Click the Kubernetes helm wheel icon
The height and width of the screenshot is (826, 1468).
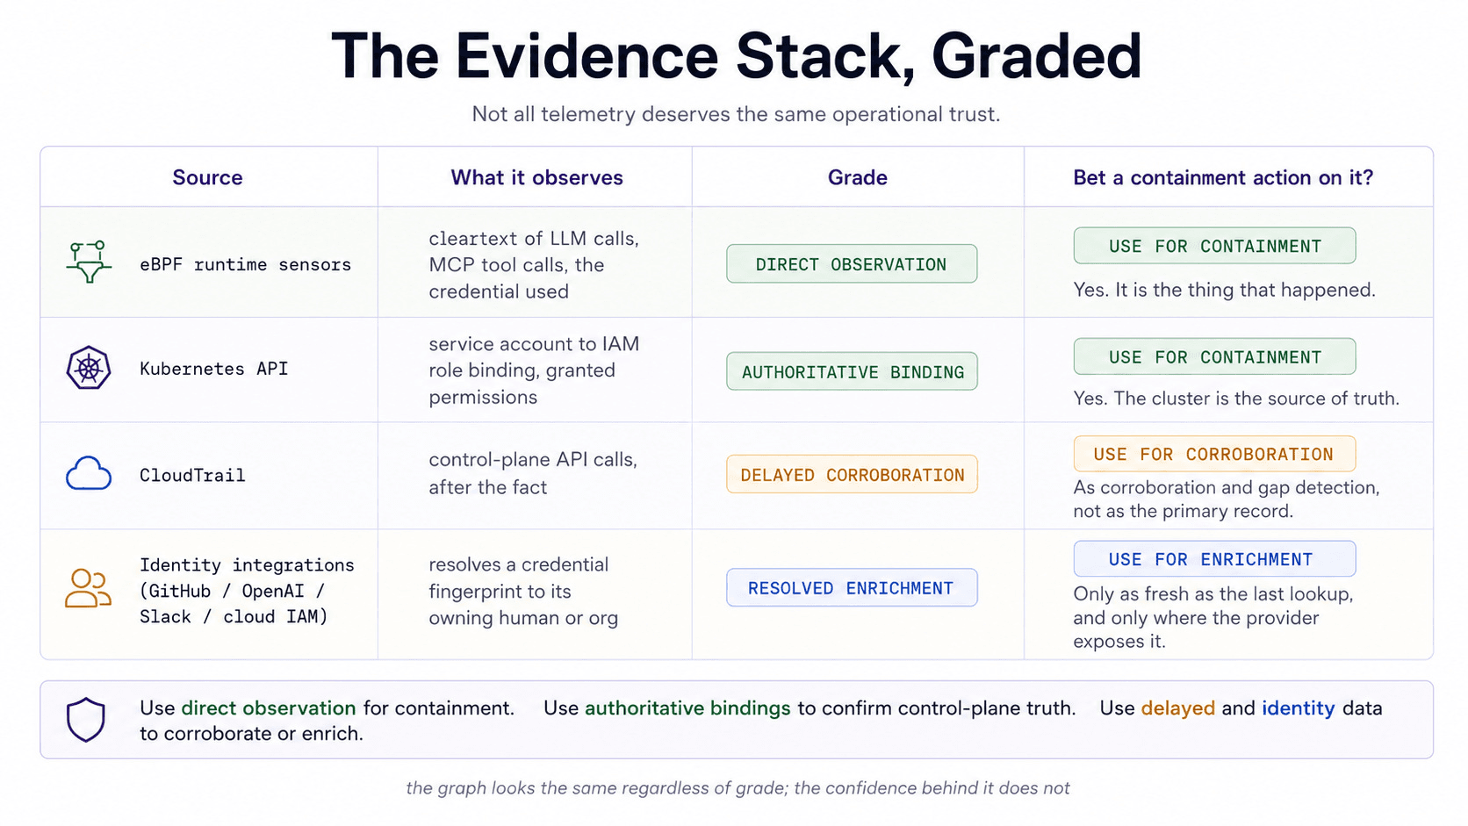point(89,369)
